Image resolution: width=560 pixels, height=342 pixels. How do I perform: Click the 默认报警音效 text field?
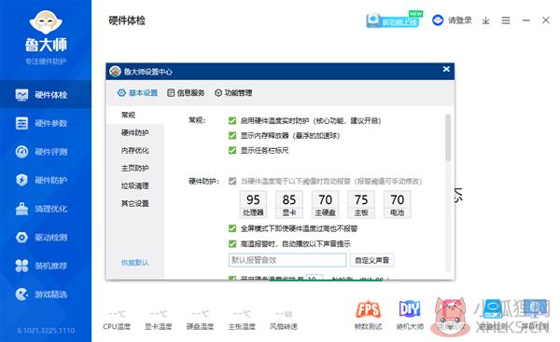287,260
